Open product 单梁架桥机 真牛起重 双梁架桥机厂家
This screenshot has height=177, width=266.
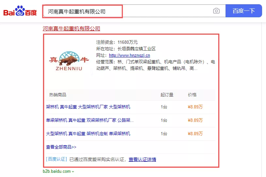click(x=90, y=120)
